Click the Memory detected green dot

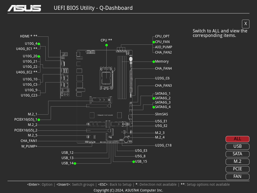pos(154,62)
